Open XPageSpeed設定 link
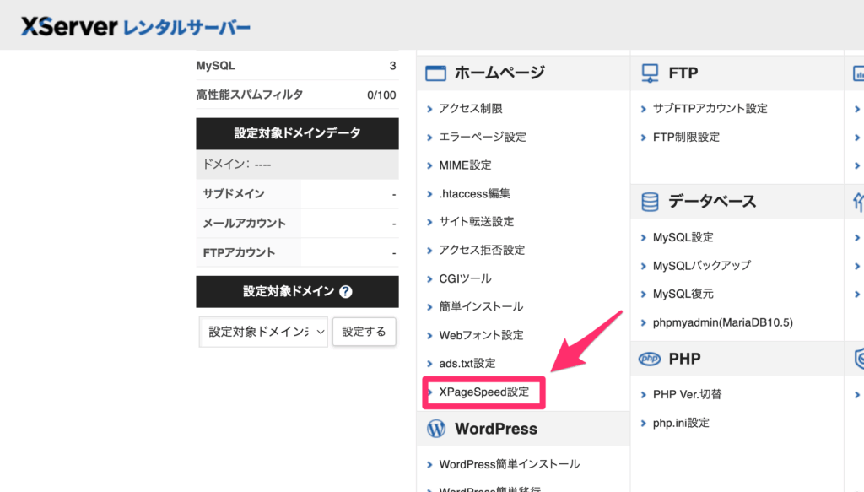 pyautogui.click(x=483, y=392)
